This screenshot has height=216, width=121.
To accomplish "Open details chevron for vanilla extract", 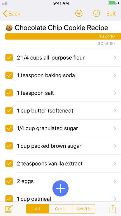I will coord(115,164).
